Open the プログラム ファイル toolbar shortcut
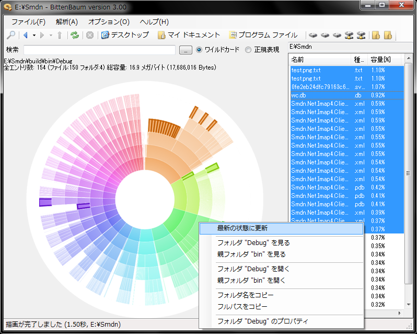Screen dimensions: 417x334 click(x=263, y=35)
